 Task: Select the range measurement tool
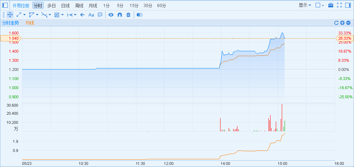click(70, 15)
